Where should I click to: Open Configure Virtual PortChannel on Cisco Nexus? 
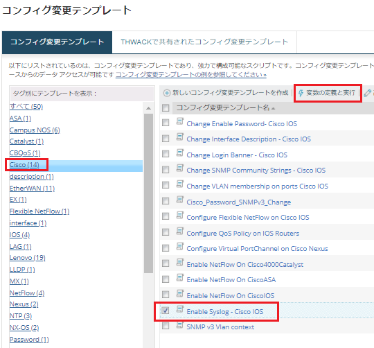tap(257, 249)
